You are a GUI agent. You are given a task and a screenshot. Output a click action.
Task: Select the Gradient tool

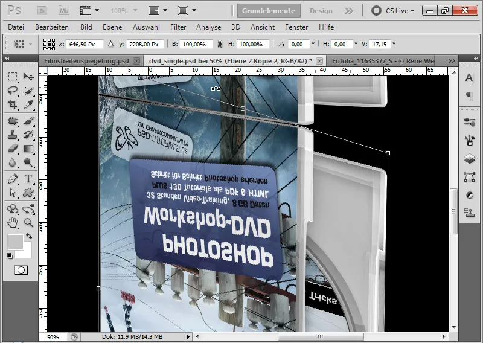(28, 149)
